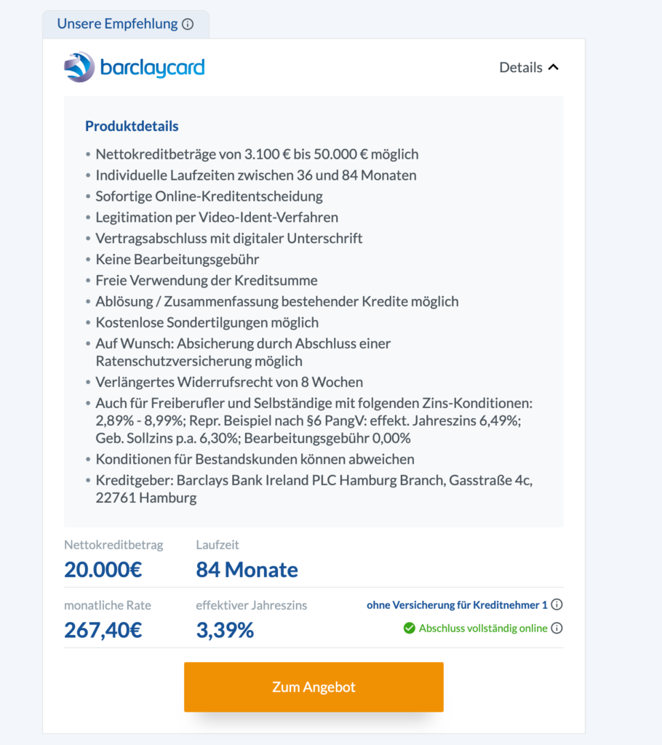This screenshot has height=745, width=662.
Task: Click the green checkmark icon
Action: [409, 628]
